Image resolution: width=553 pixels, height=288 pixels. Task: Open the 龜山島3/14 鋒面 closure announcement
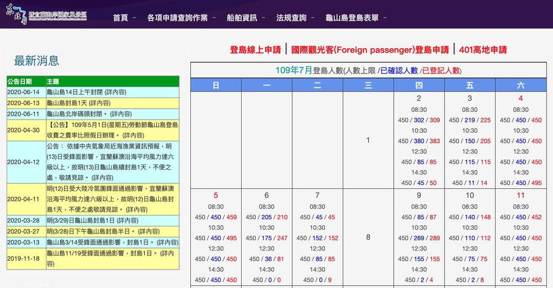pos(112,243)
